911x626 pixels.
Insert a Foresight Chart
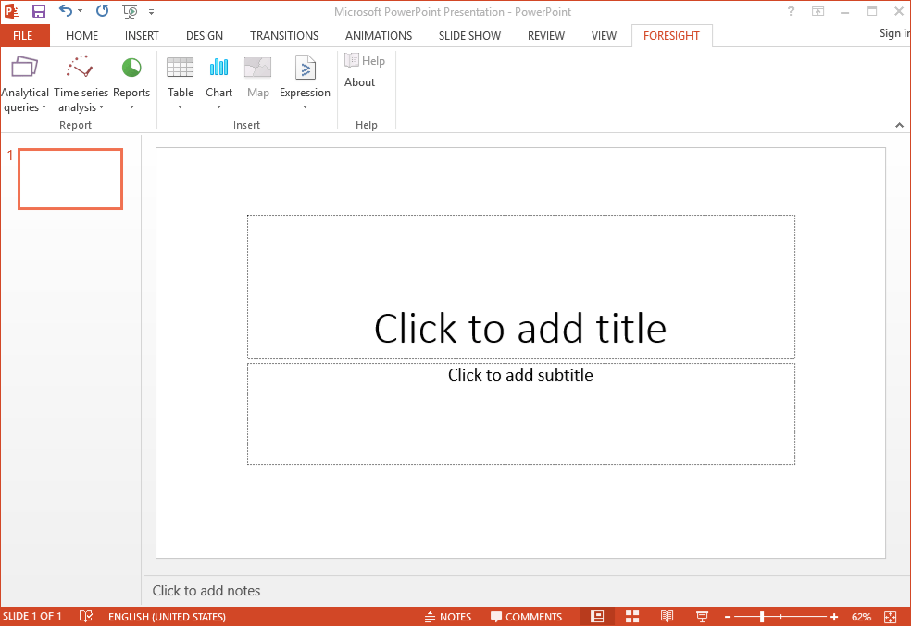click(219, 69)
